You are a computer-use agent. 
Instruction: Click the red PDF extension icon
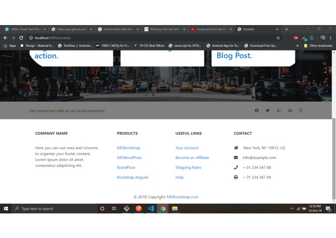click(288, 38)
